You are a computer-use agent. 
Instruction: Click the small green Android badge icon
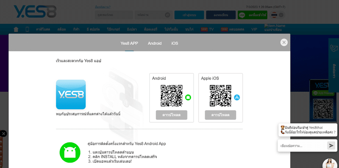click(x=188, y=98)
